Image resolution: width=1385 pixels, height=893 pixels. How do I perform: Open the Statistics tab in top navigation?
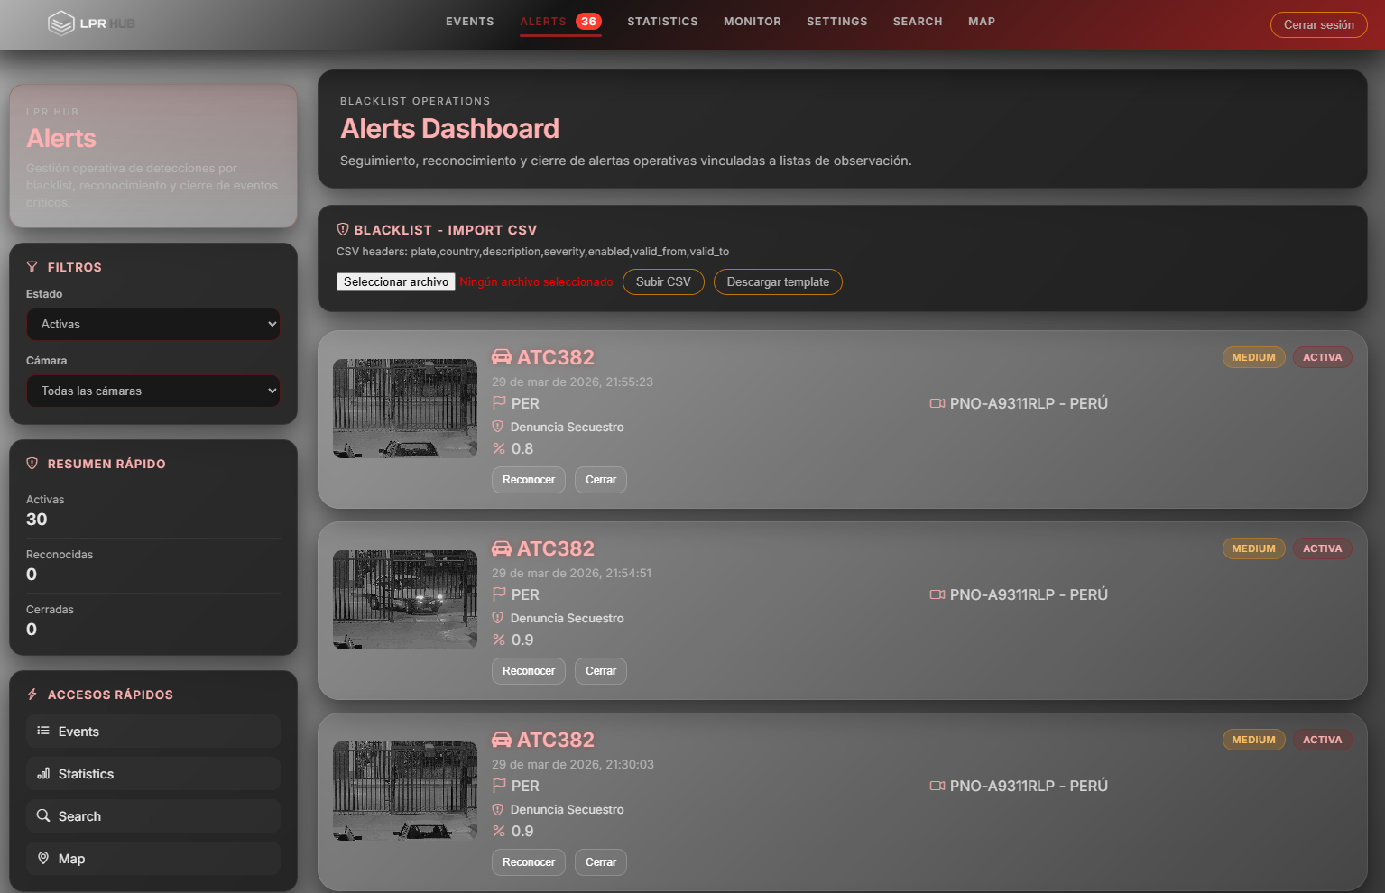[x=662, y=22]
